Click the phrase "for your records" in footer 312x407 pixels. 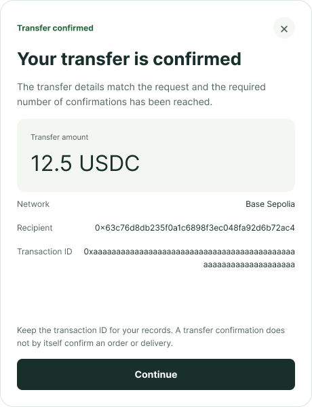[x=140, y=330]
